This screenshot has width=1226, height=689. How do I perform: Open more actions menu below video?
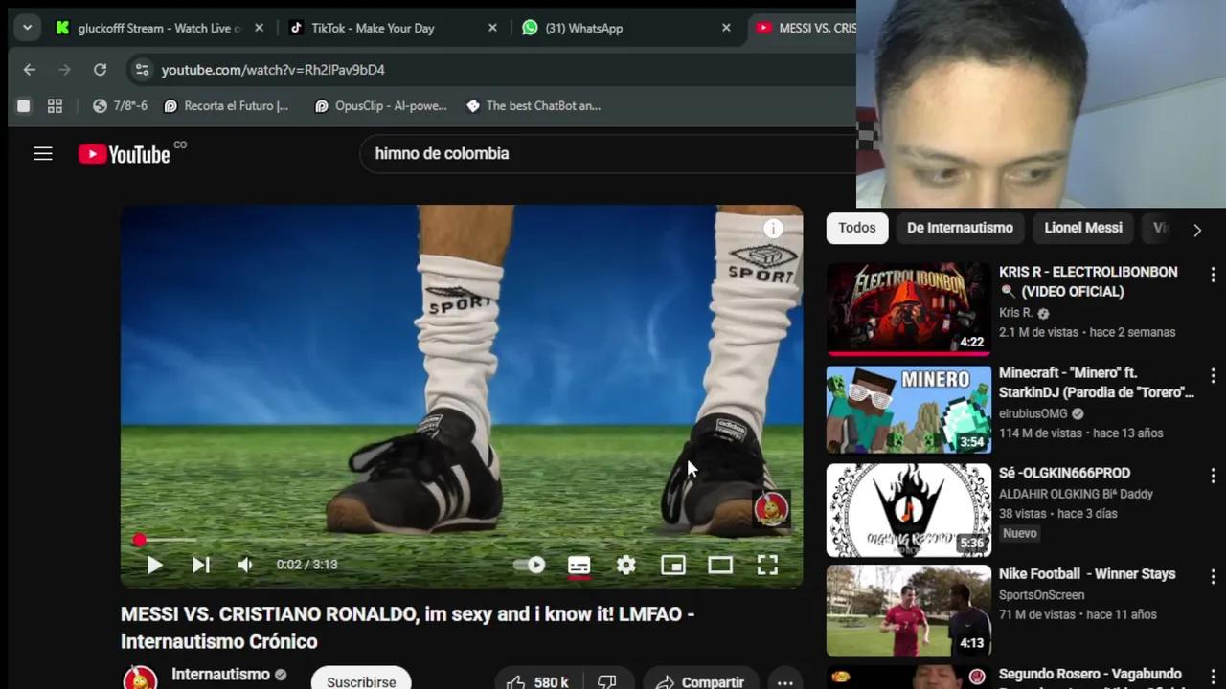pyautogui.click(x=784, y=682)
